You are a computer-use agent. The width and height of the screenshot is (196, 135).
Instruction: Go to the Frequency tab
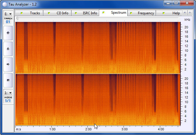[x=143, y=13]
